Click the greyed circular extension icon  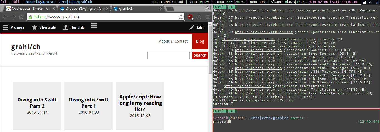click(x=199, y=17)
